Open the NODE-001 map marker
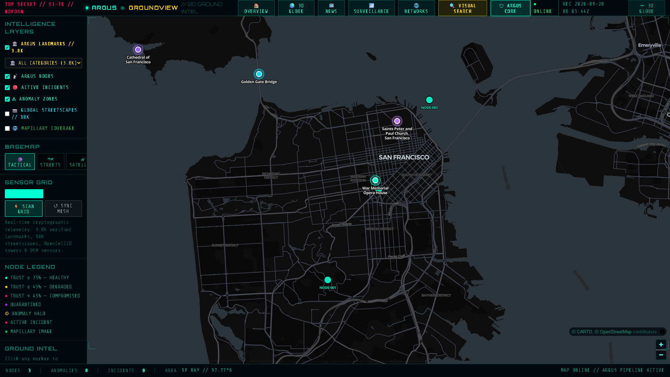The height and width of the screenshot is (377, 670). tap(327, 280)
